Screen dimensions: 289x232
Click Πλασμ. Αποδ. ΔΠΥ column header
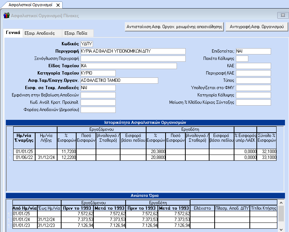point(232,208)
